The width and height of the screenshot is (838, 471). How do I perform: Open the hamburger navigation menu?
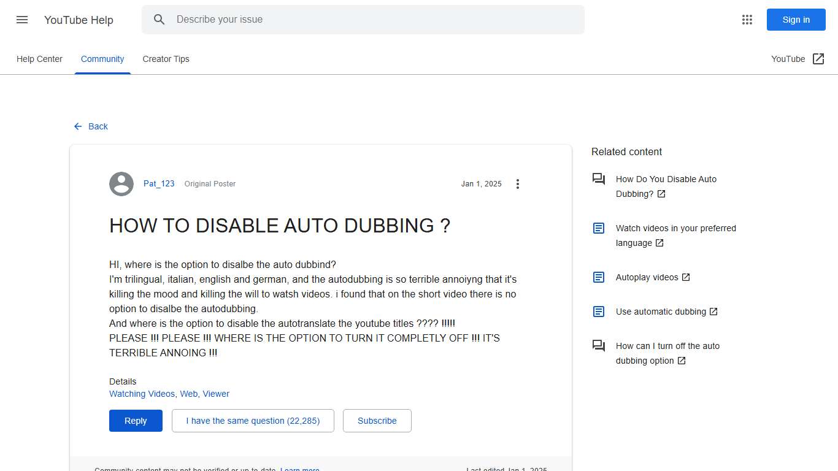(21, 19)
